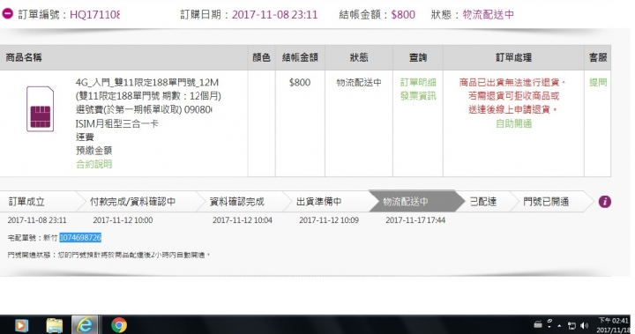
Task: Open the 發票資訊 link
Action: pyautogui.click(x=418, y=96)
